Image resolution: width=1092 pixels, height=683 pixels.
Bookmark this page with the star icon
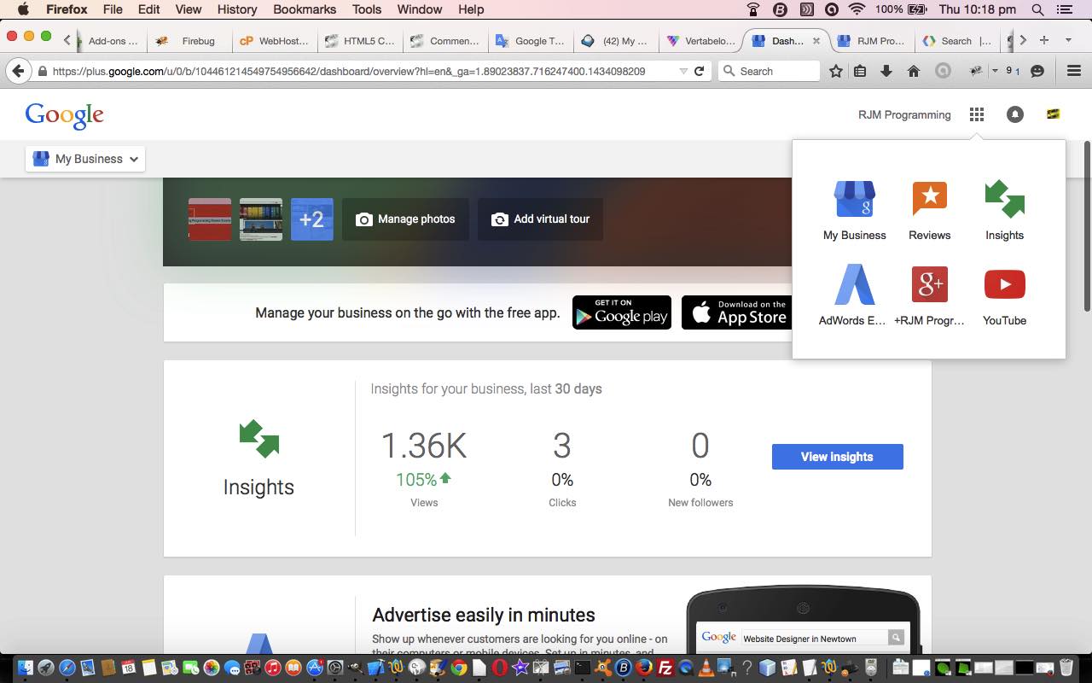(836, 71)
